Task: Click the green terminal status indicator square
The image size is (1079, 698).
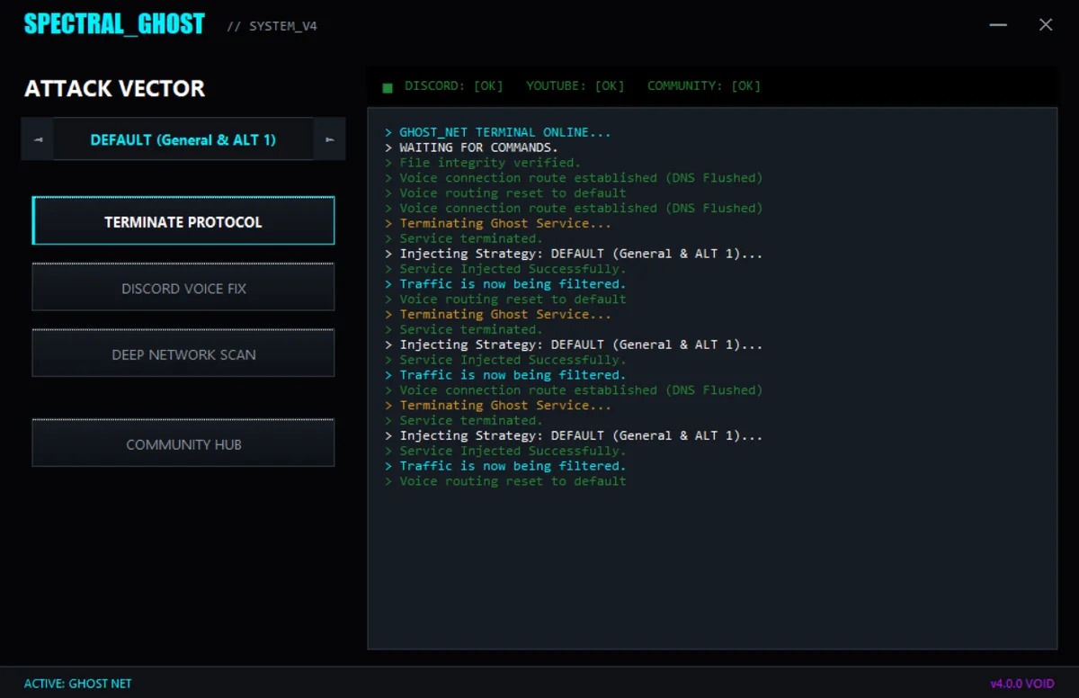Action: click(388, 85)
